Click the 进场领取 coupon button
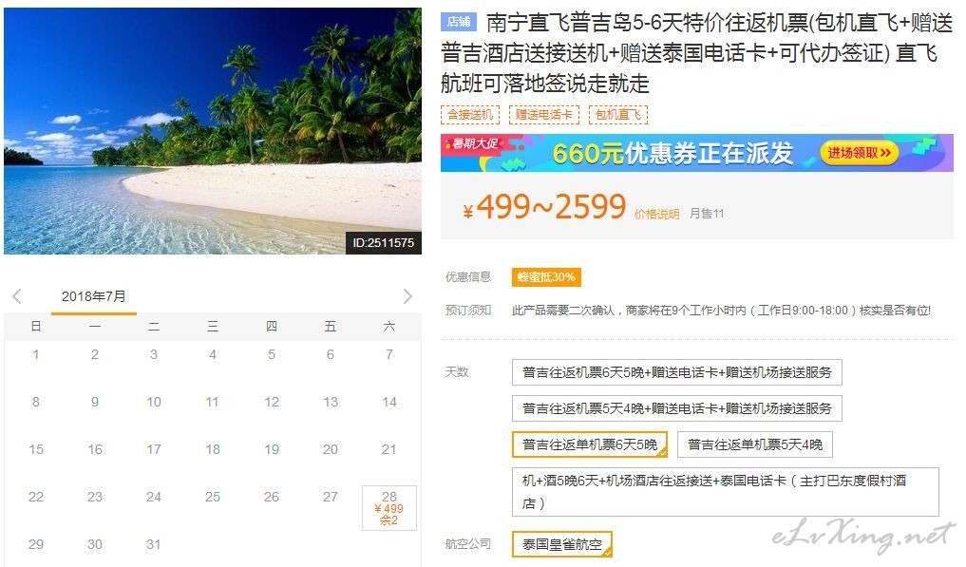The image size is (966, 567). [859, 153]
